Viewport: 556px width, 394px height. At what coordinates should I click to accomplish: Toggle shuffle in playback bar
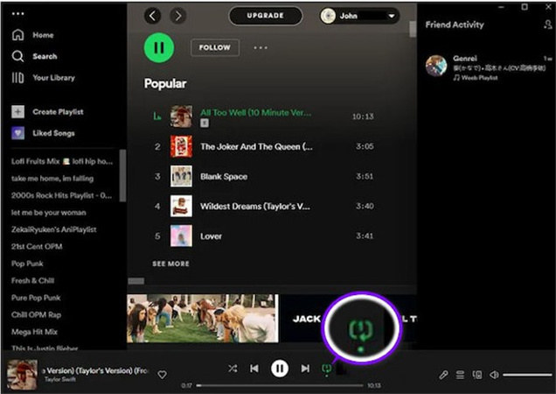[233, 369]
